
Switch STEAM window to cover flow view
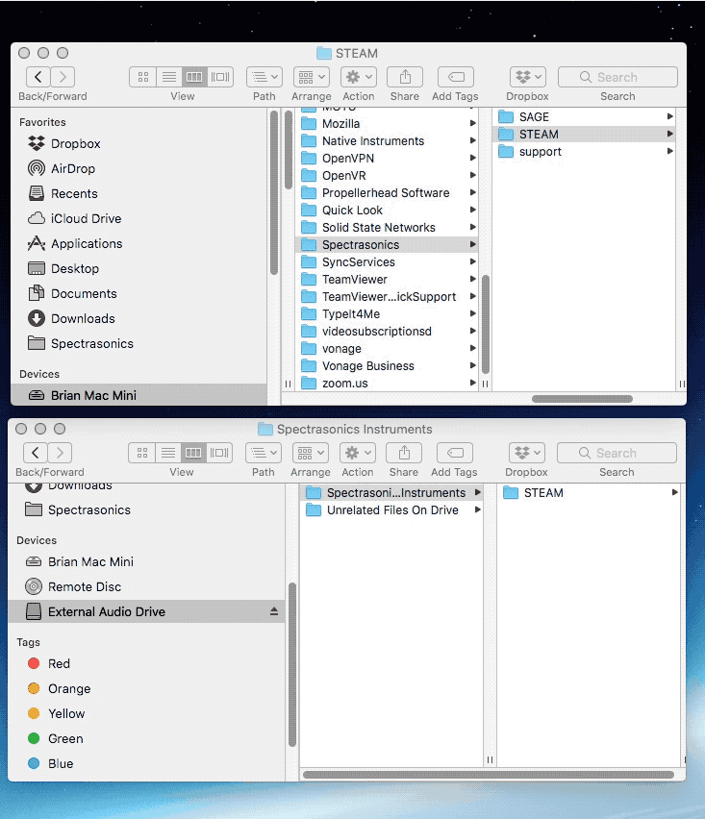click(220, 77)
